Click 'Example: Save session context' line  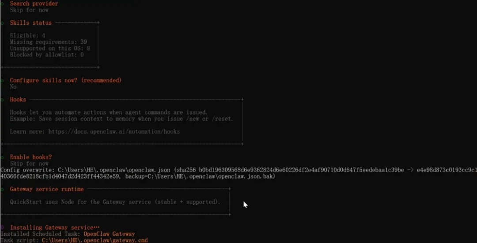(x=121, y=119)
